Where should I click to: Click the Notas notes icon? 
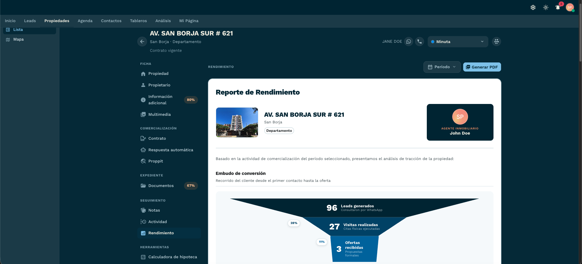143,210
